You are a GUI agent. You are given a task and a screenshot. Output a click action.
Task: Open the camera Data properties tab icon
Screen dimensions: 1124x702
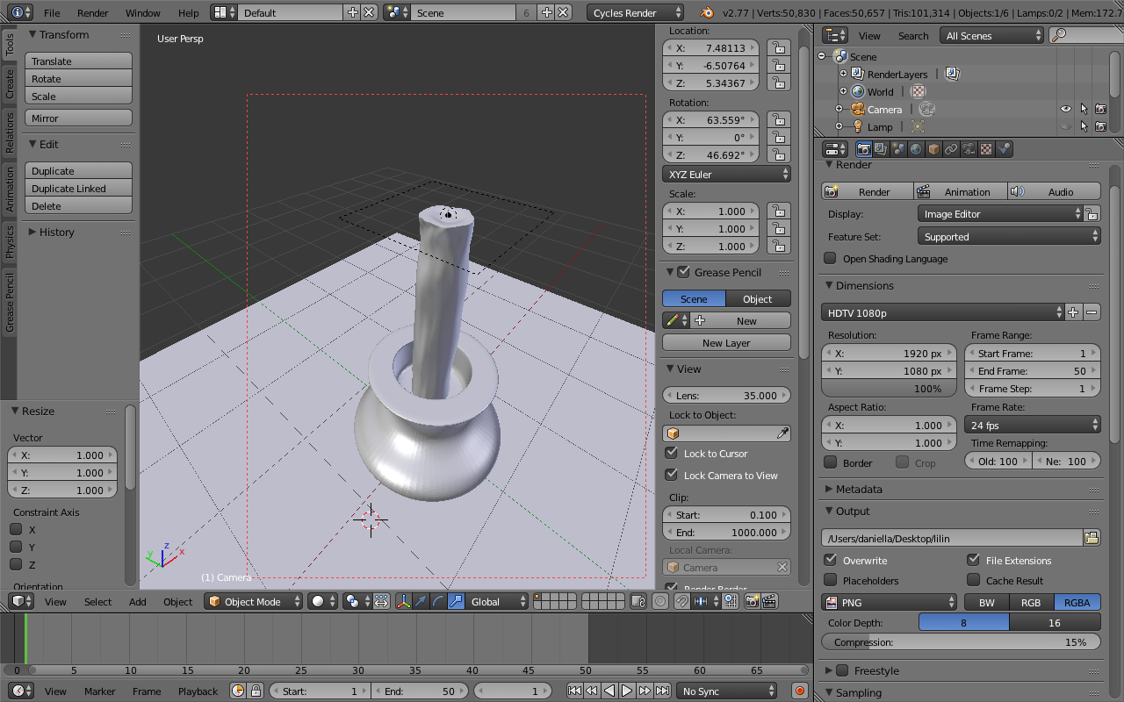coord(969,149)
